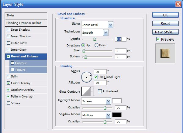The image size is (183, 133).
Task: Open the Highlight Mode dropdown showing Screen
Action: (x=108, y=101)
